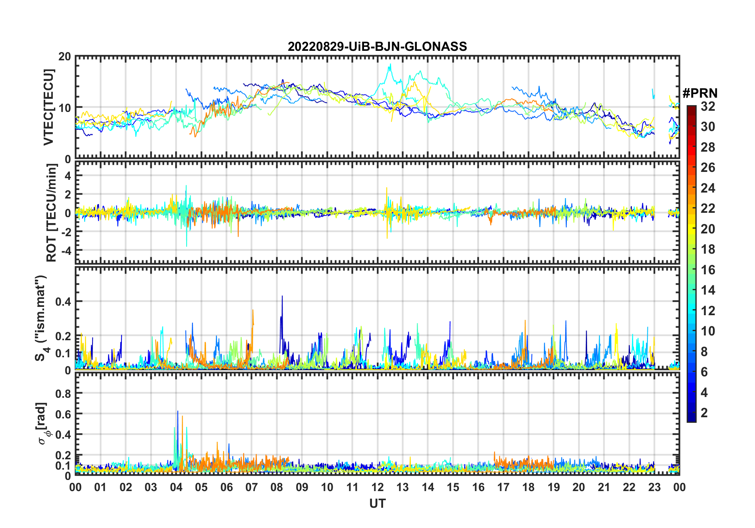Click inside the ROT plot panel
The height and width of the screenshot is (528, 755).
(377, 213)
